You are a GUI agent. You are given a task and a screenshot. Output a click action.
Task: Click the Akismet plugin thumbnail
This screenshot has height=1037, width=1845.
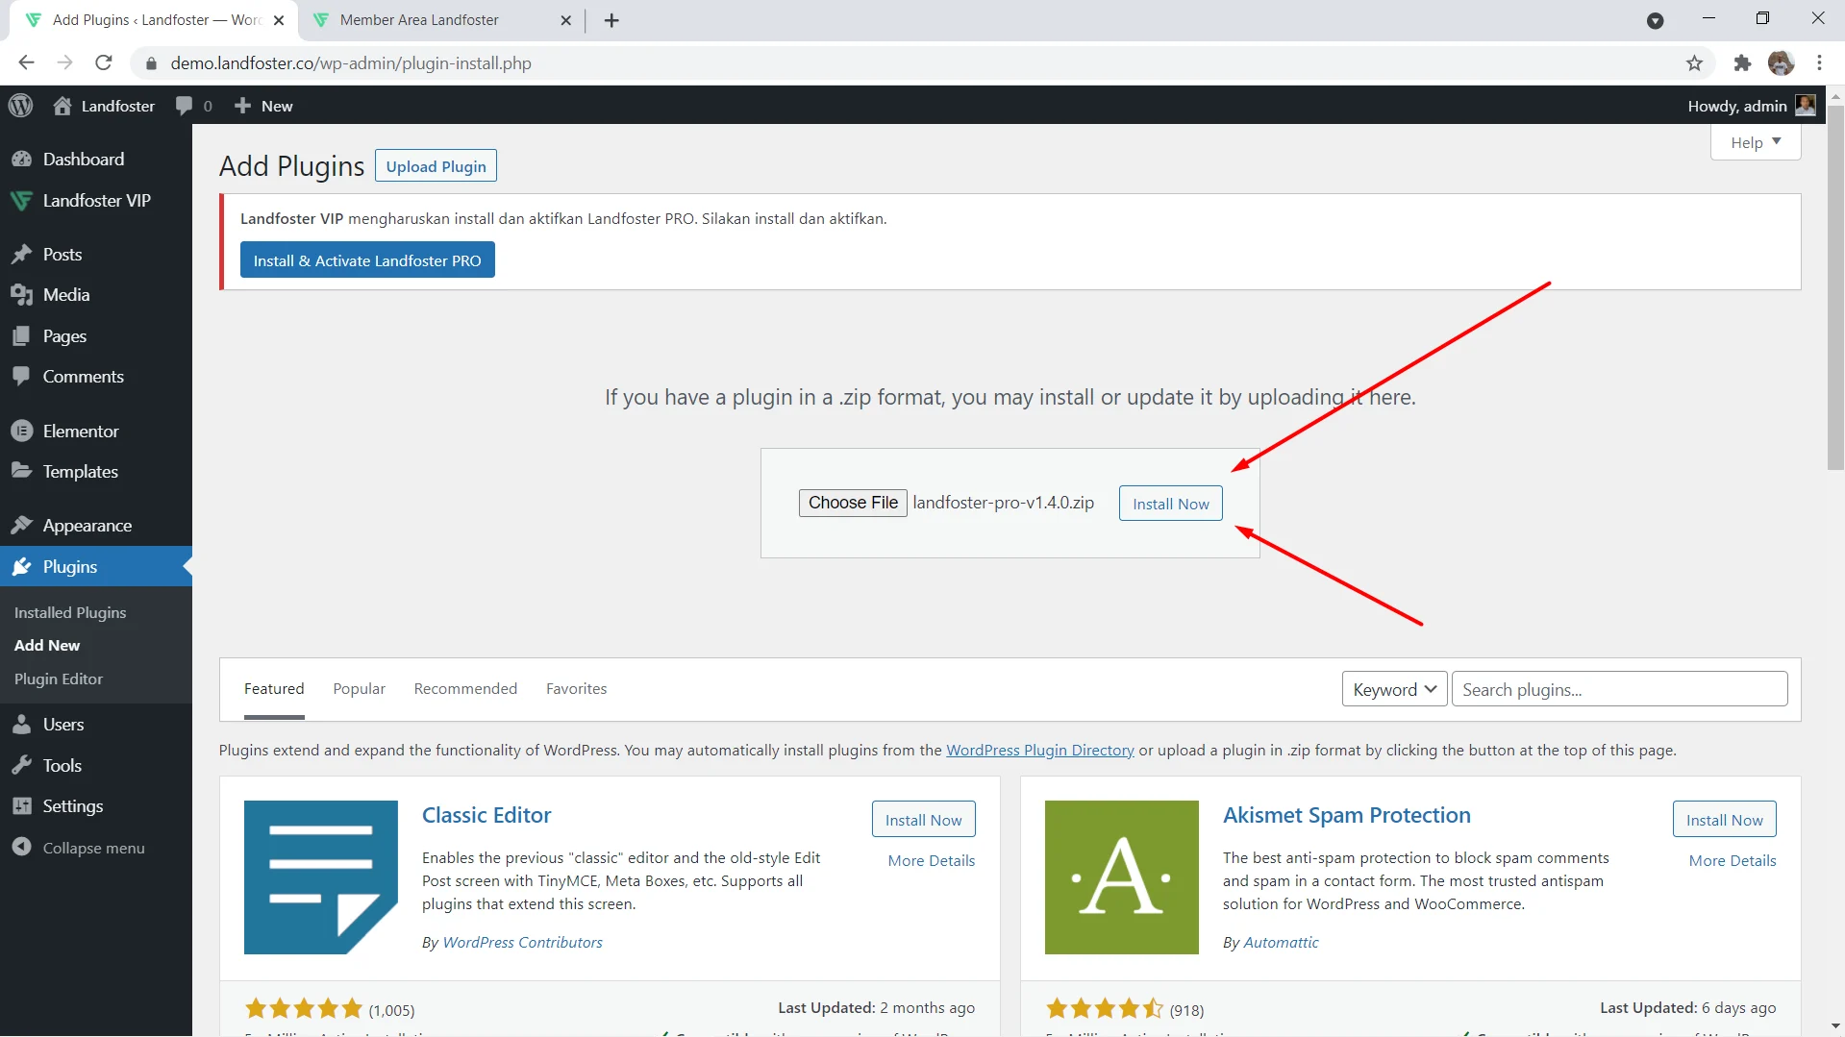1122,877
